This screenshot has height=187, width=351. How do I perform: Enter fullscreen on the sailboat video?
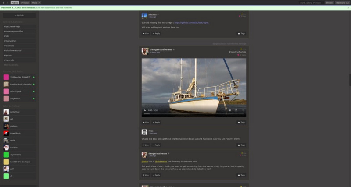236,110
